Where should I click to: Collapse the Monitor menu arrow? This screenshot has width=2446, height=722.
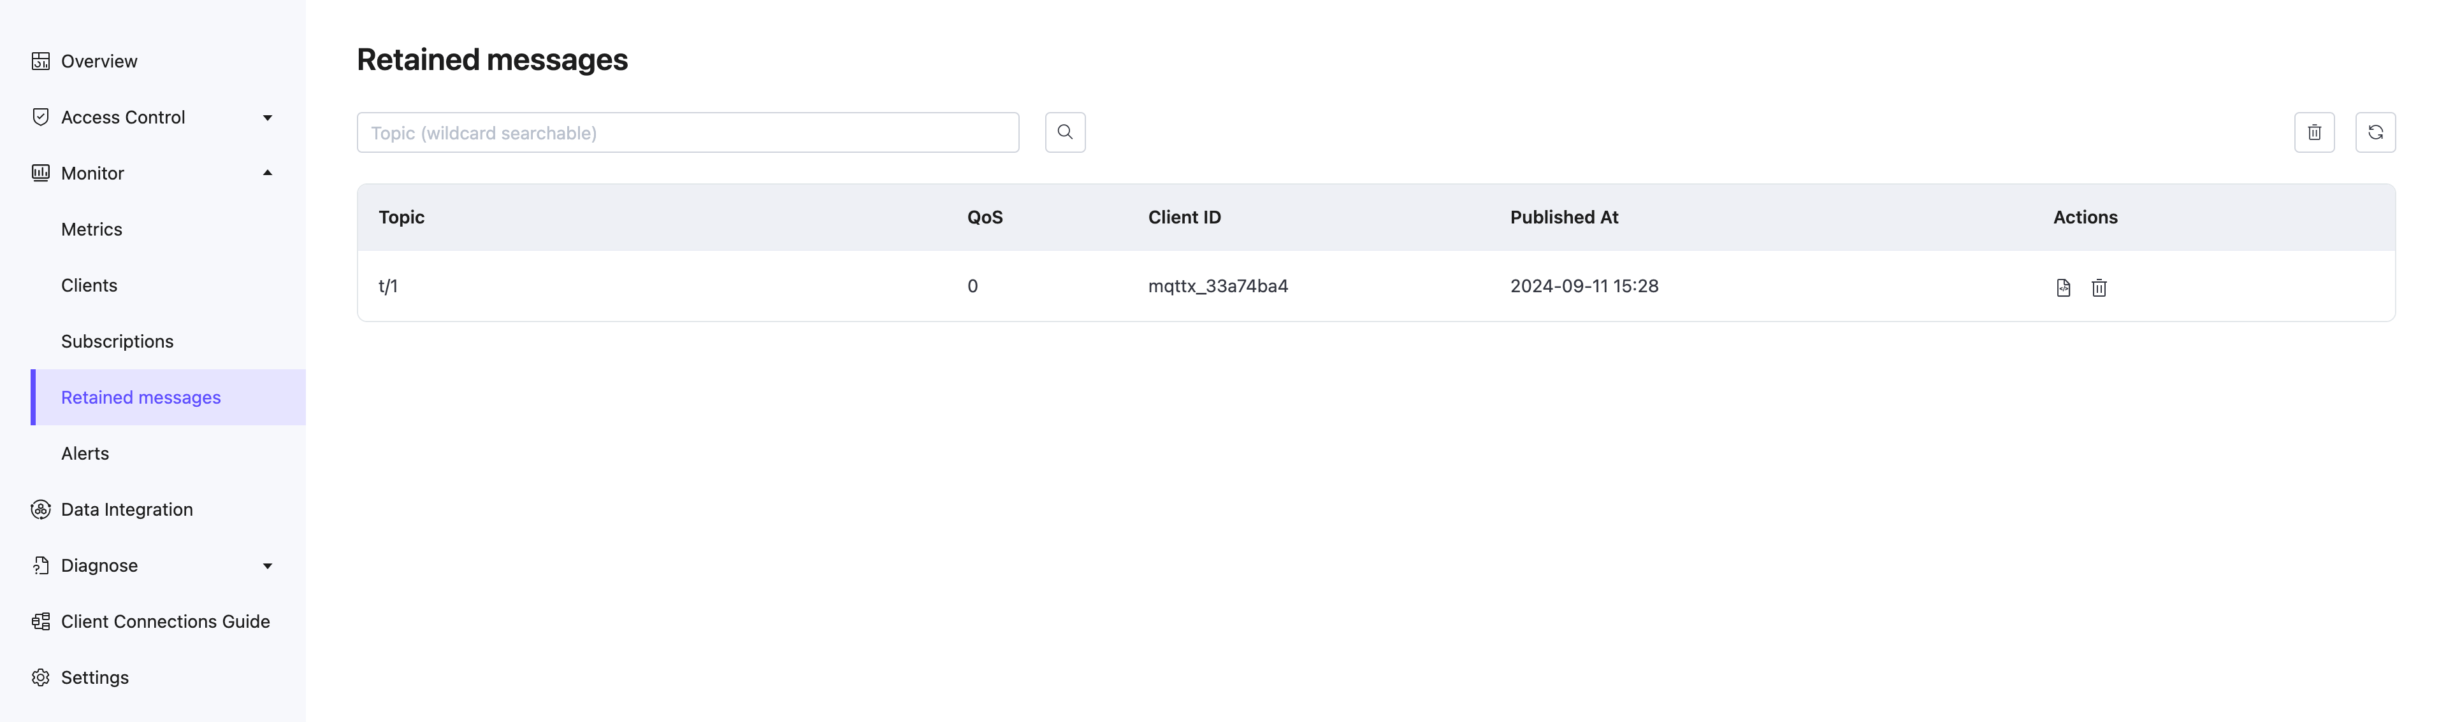pos(267,173)
